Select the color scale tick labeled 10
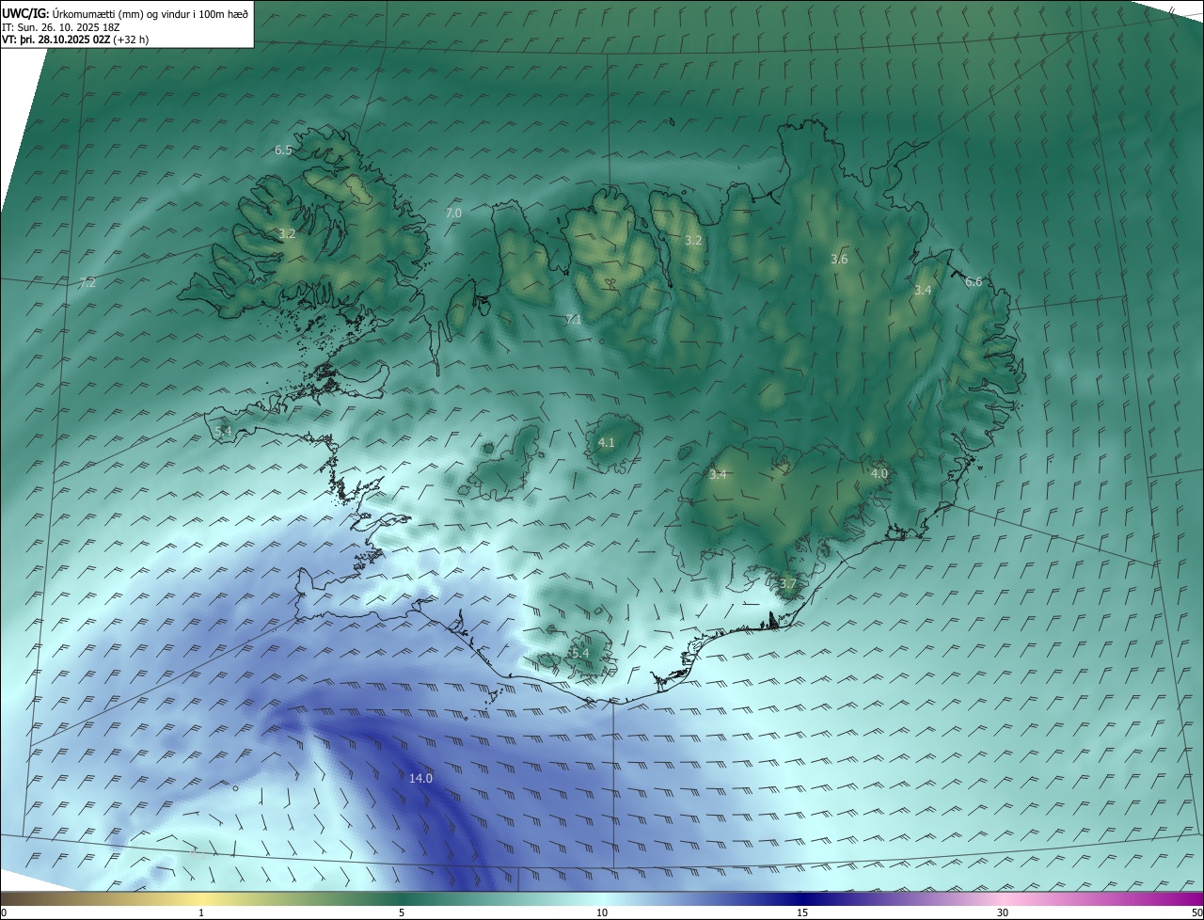This screenshot has height=920, width=1204. point(602,912)
